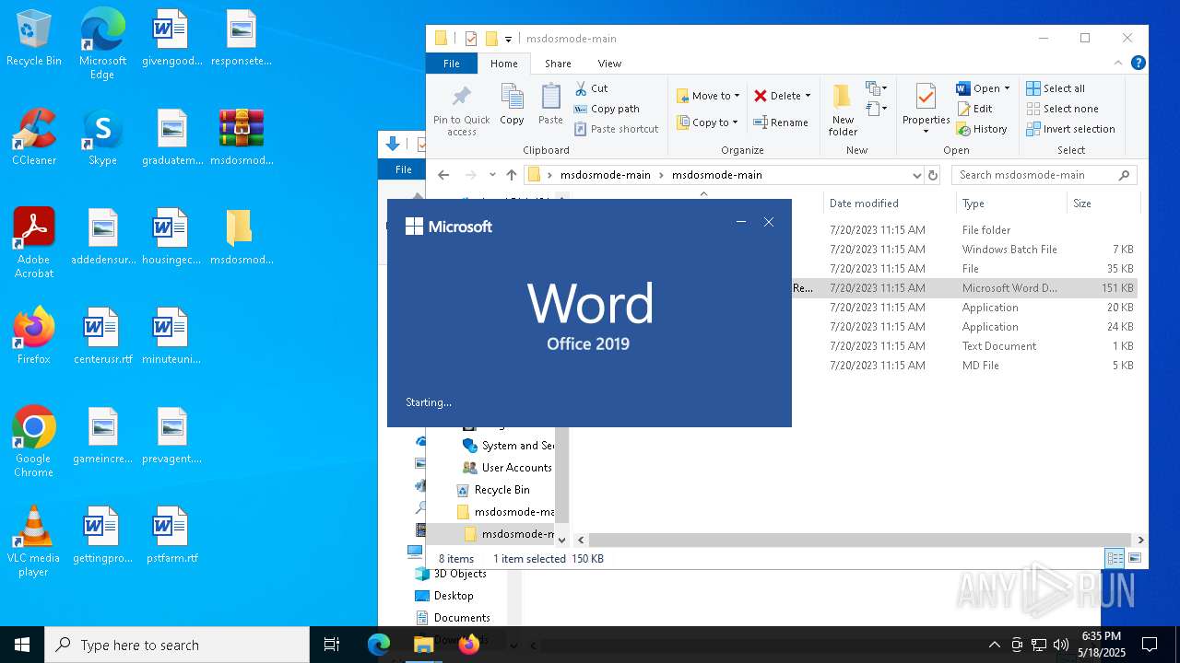Go up one folder level

click(x=512, y=175)
